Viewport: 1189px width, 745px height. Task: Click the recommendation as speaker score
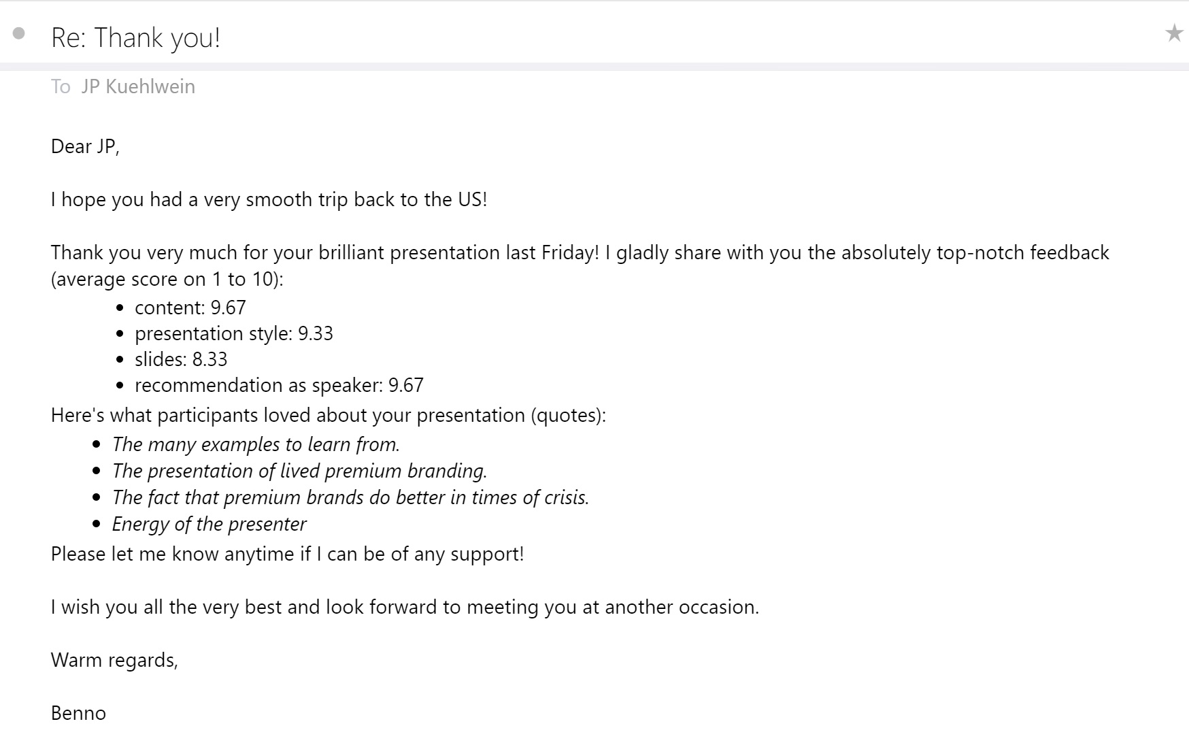click(x=279, y=385)
